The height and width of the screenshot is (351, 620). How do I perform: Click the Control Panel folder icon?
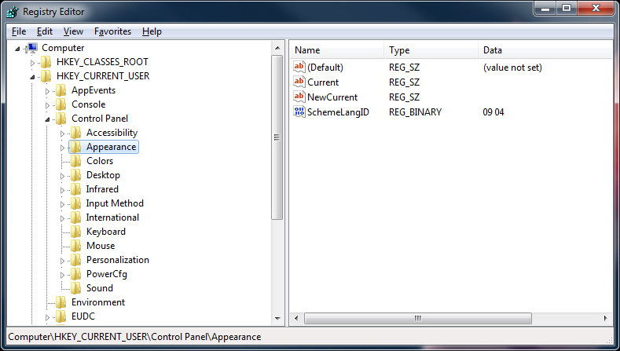(x=61, y=119)
